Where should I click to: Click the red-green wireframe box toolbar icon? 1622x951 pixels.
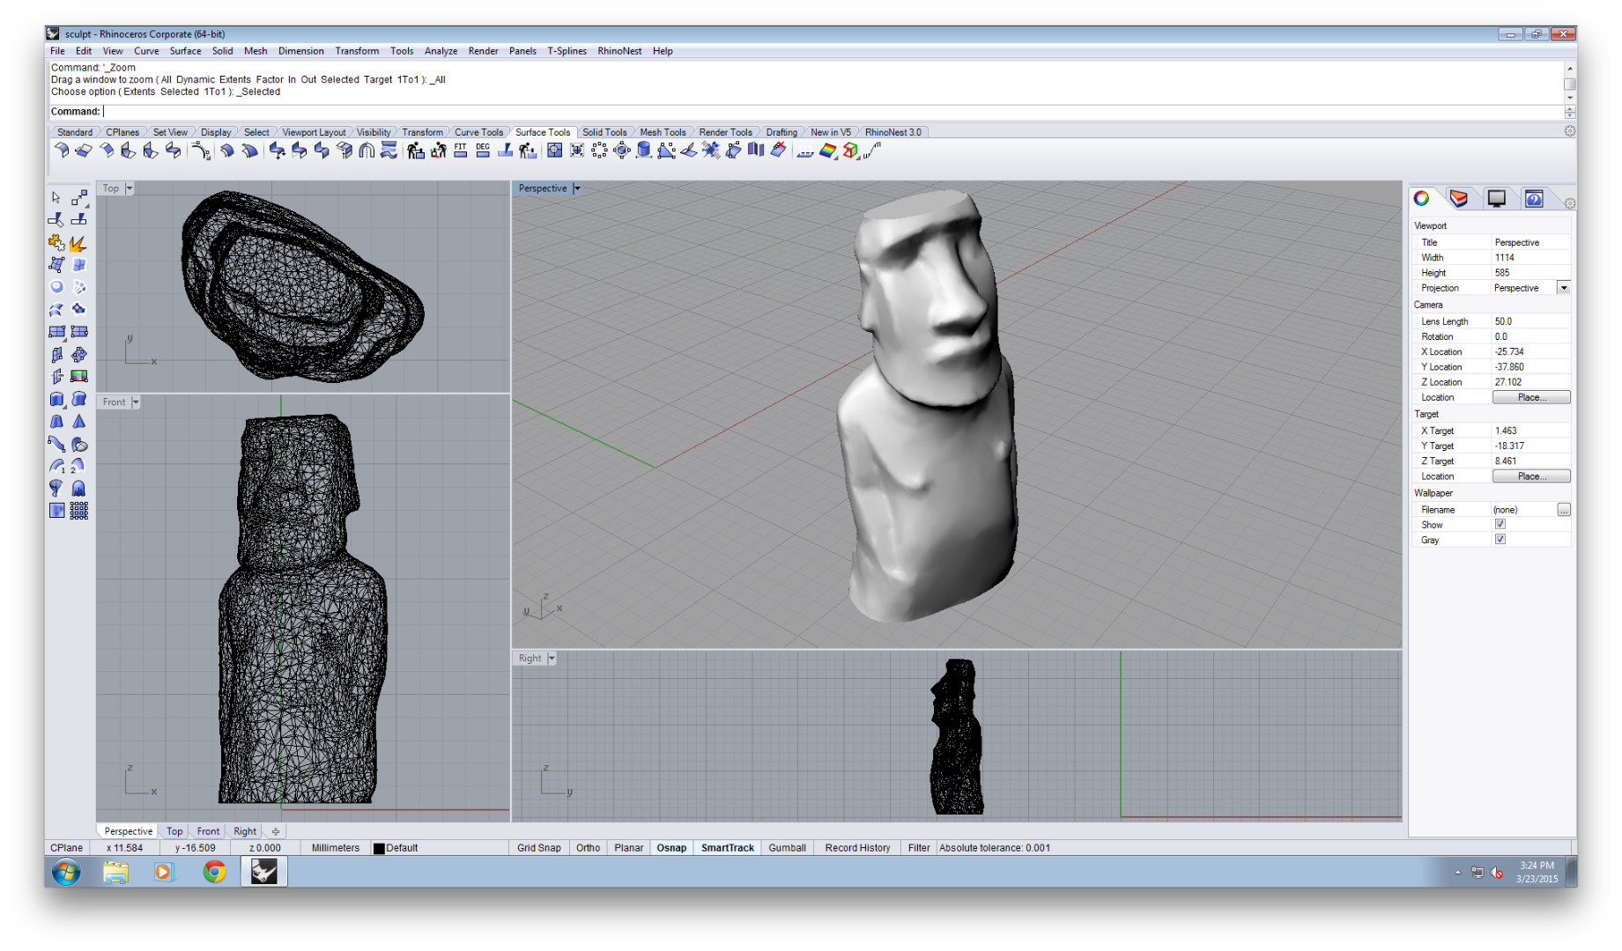tap(850, 151)
